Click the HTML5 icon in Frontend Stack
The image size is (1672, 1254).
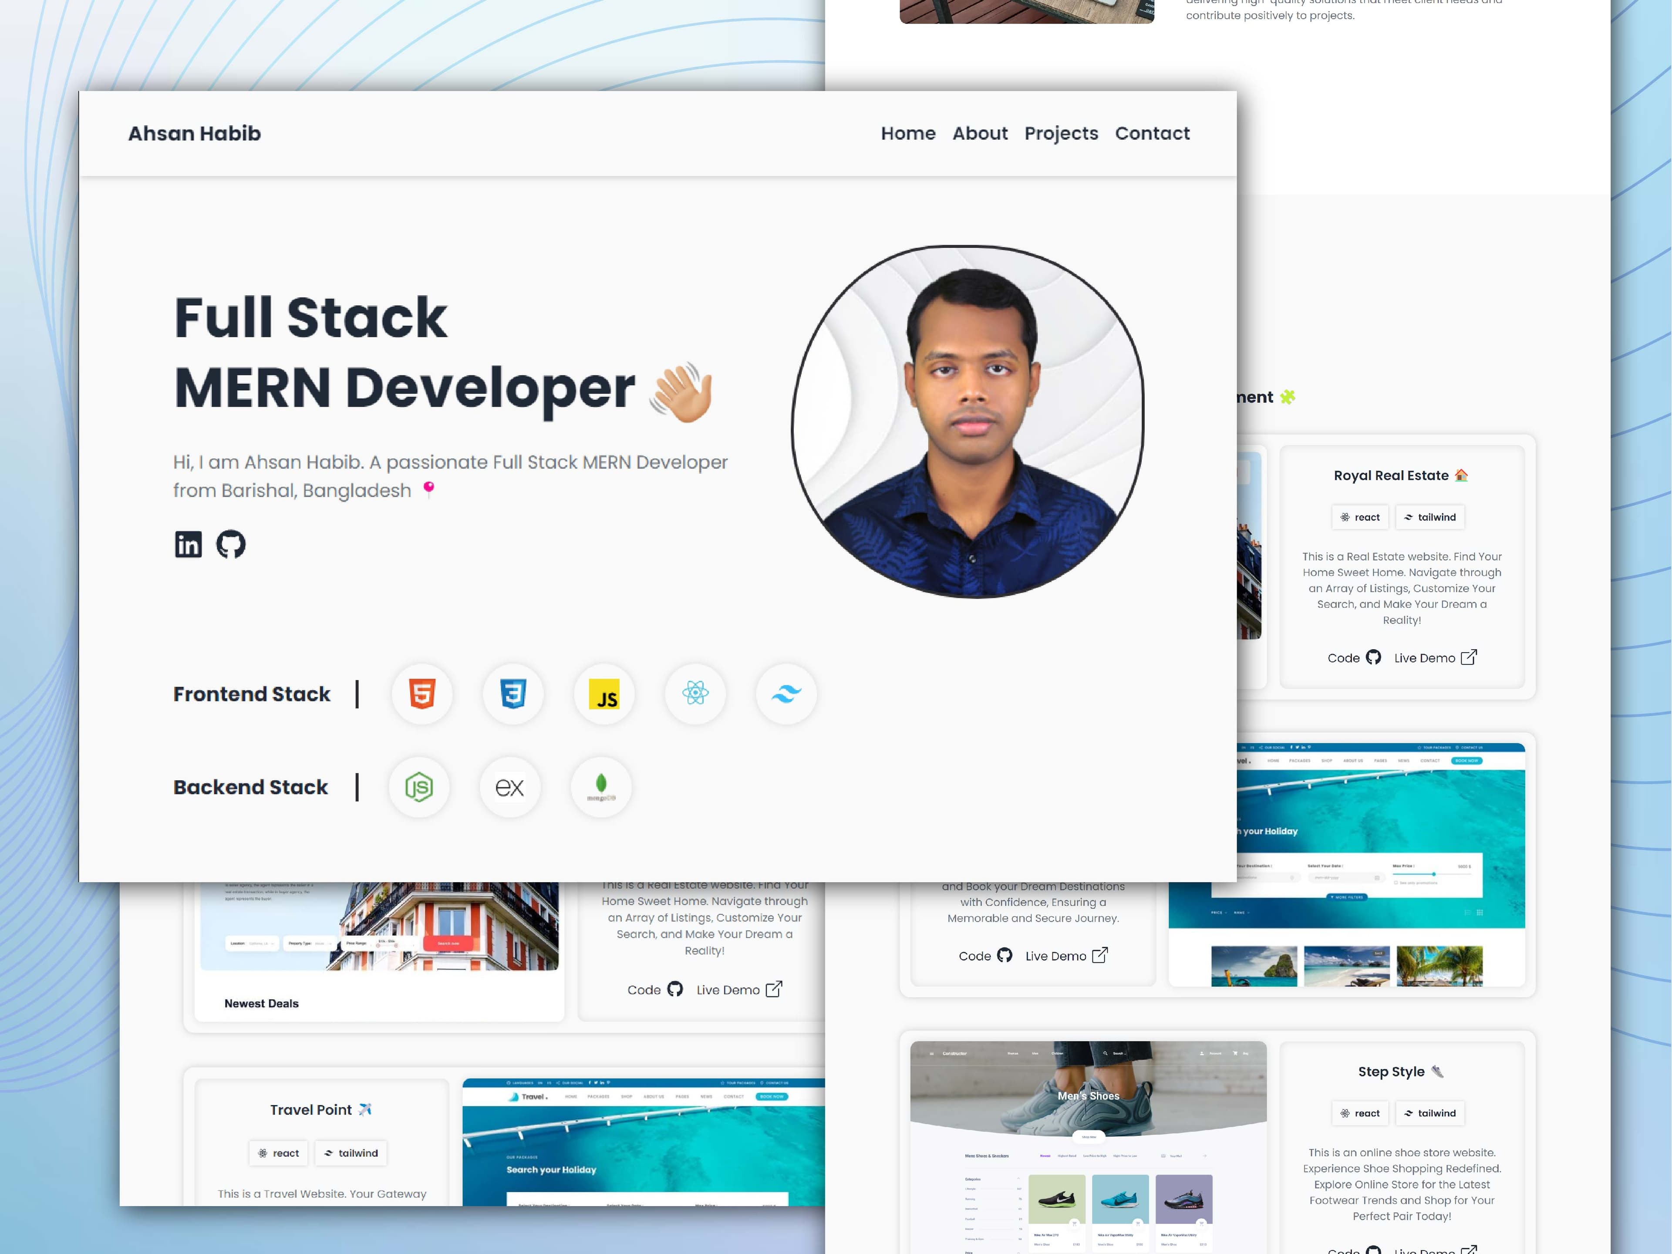(x=422, y=693)
